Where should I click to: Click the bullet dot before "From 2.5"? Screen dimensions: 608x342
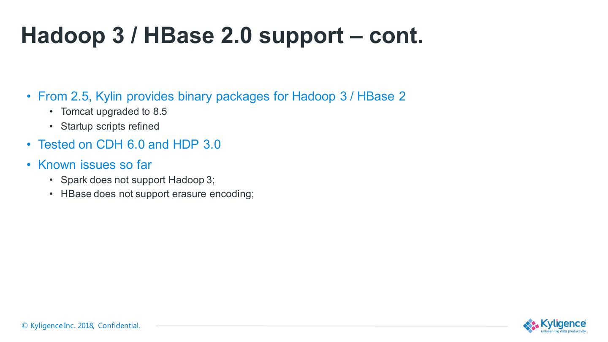(29, 96)
